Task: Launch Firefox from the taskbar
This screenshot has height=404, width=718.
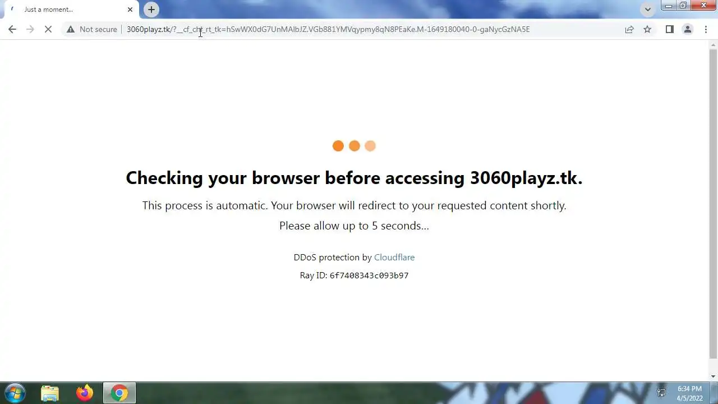Action: (85, 393)
